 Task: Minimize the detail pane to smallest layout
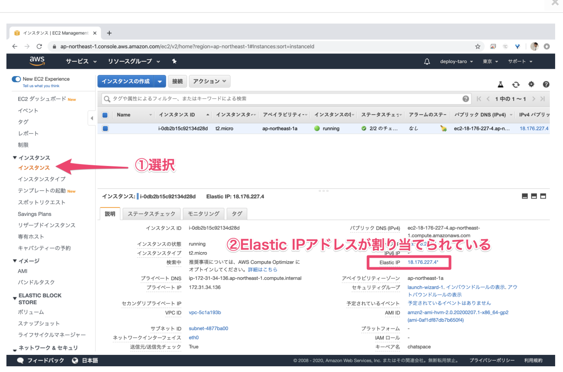[525, 196]
